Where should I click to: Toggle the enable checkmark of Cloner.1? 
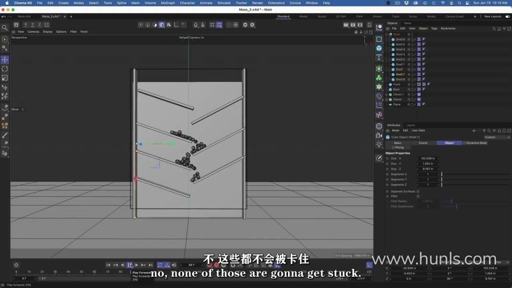(x=415, y=94)
